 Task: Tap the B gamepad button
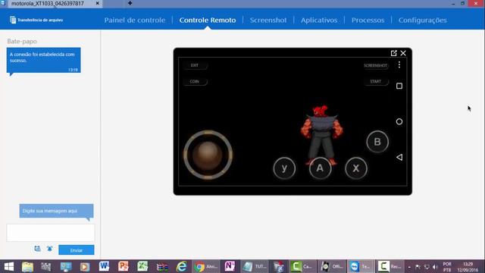pos(377,142)
